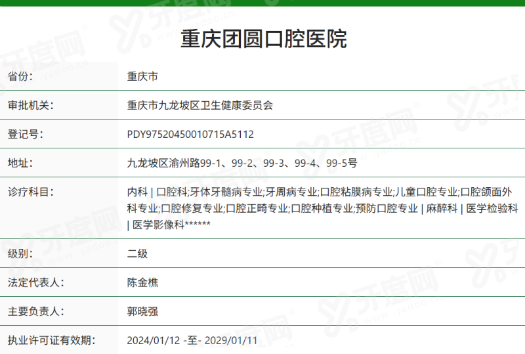Viewport: 525px width, 354px height.
Task: Click the address 九龙坡区渝州路99-1 text
Action: click(174, 164)
